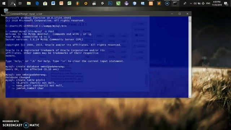Open the FL Studio fruit icon

pos(78,3)
